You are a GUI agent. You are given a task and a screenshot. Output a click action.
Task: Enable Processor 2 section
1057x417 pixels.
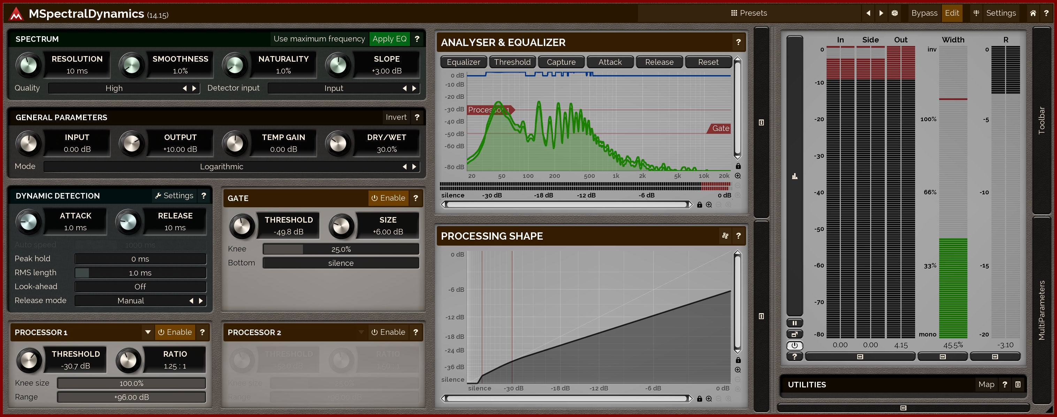[388, 332]
